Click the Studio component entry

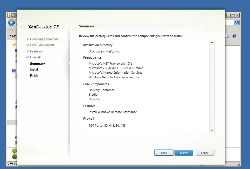(x=93, y=94)
